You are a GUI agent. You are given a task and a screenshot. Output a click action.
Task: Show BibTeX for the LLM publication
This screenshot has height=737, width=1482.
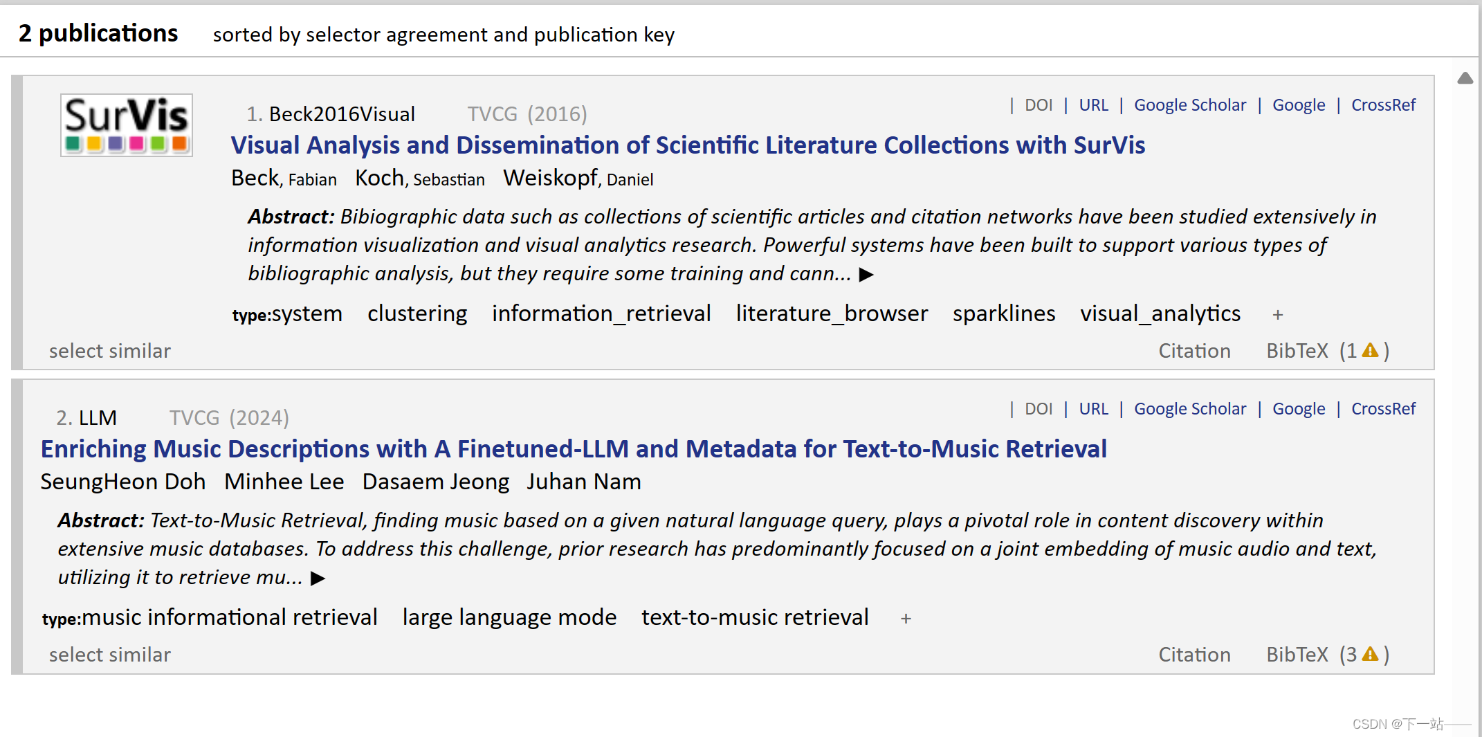pyautogui.click(x=1297, y=655)
